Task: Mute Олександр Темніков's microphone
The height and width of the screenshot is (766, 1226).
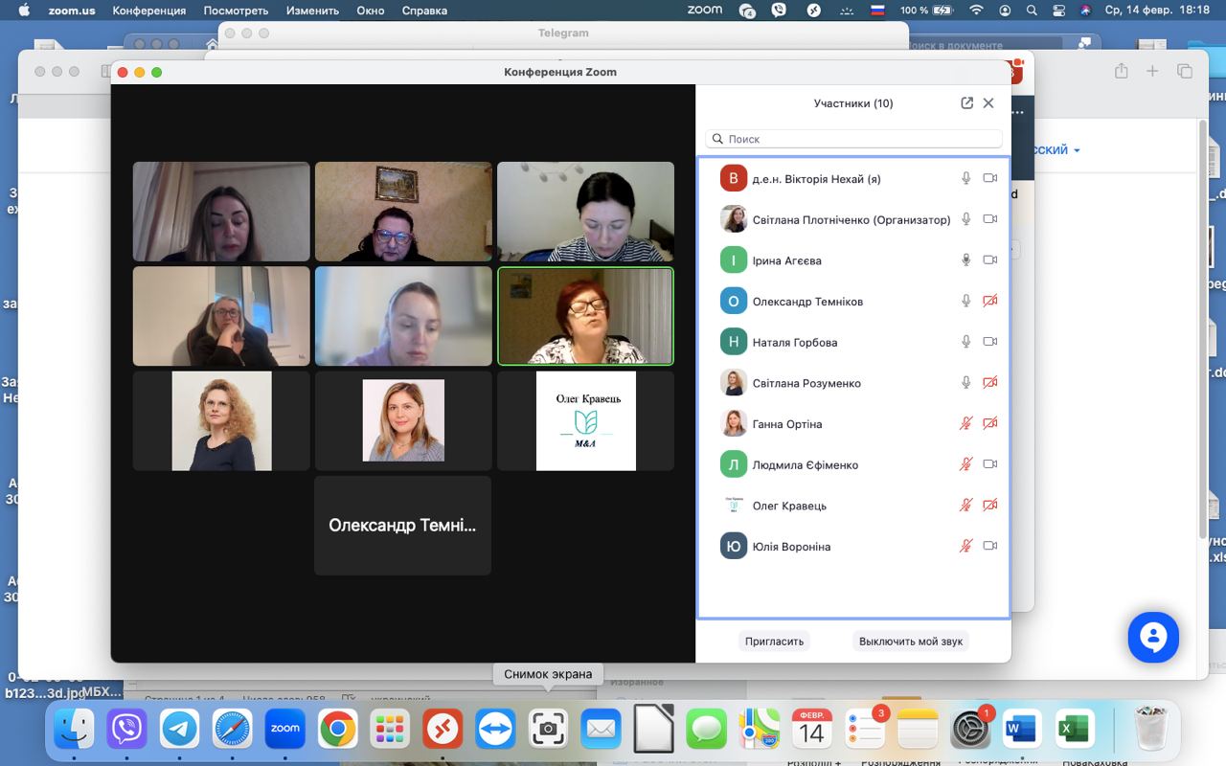Action: point(966,301)
